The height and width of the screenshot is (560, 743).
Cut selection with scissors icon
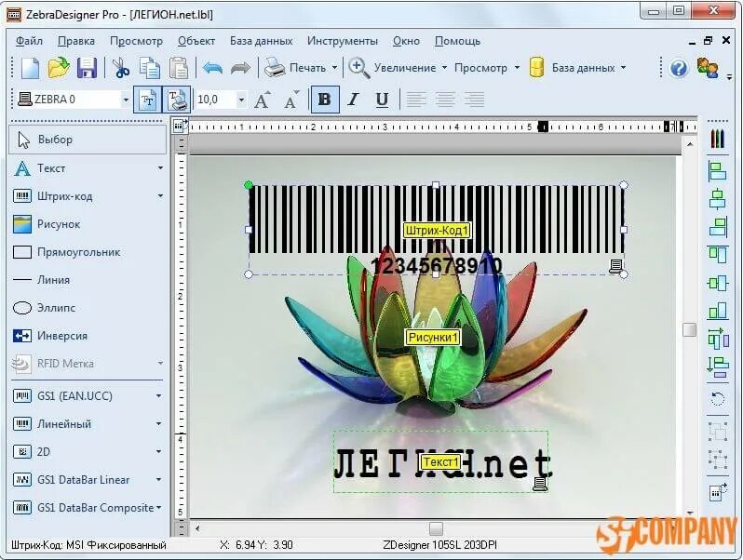click(x=121, y=68)
